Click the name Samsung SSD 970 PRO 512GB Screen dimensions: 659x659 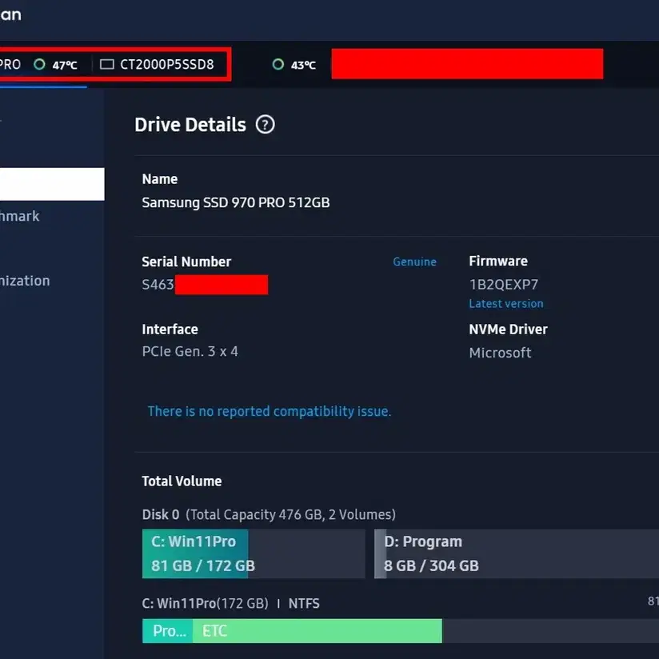pos(236,202)
